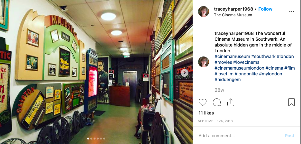Viewport: 301px width, 144px height.
Task: Open the #cinemamuseum hashtag
Action: tap(232, 56)
